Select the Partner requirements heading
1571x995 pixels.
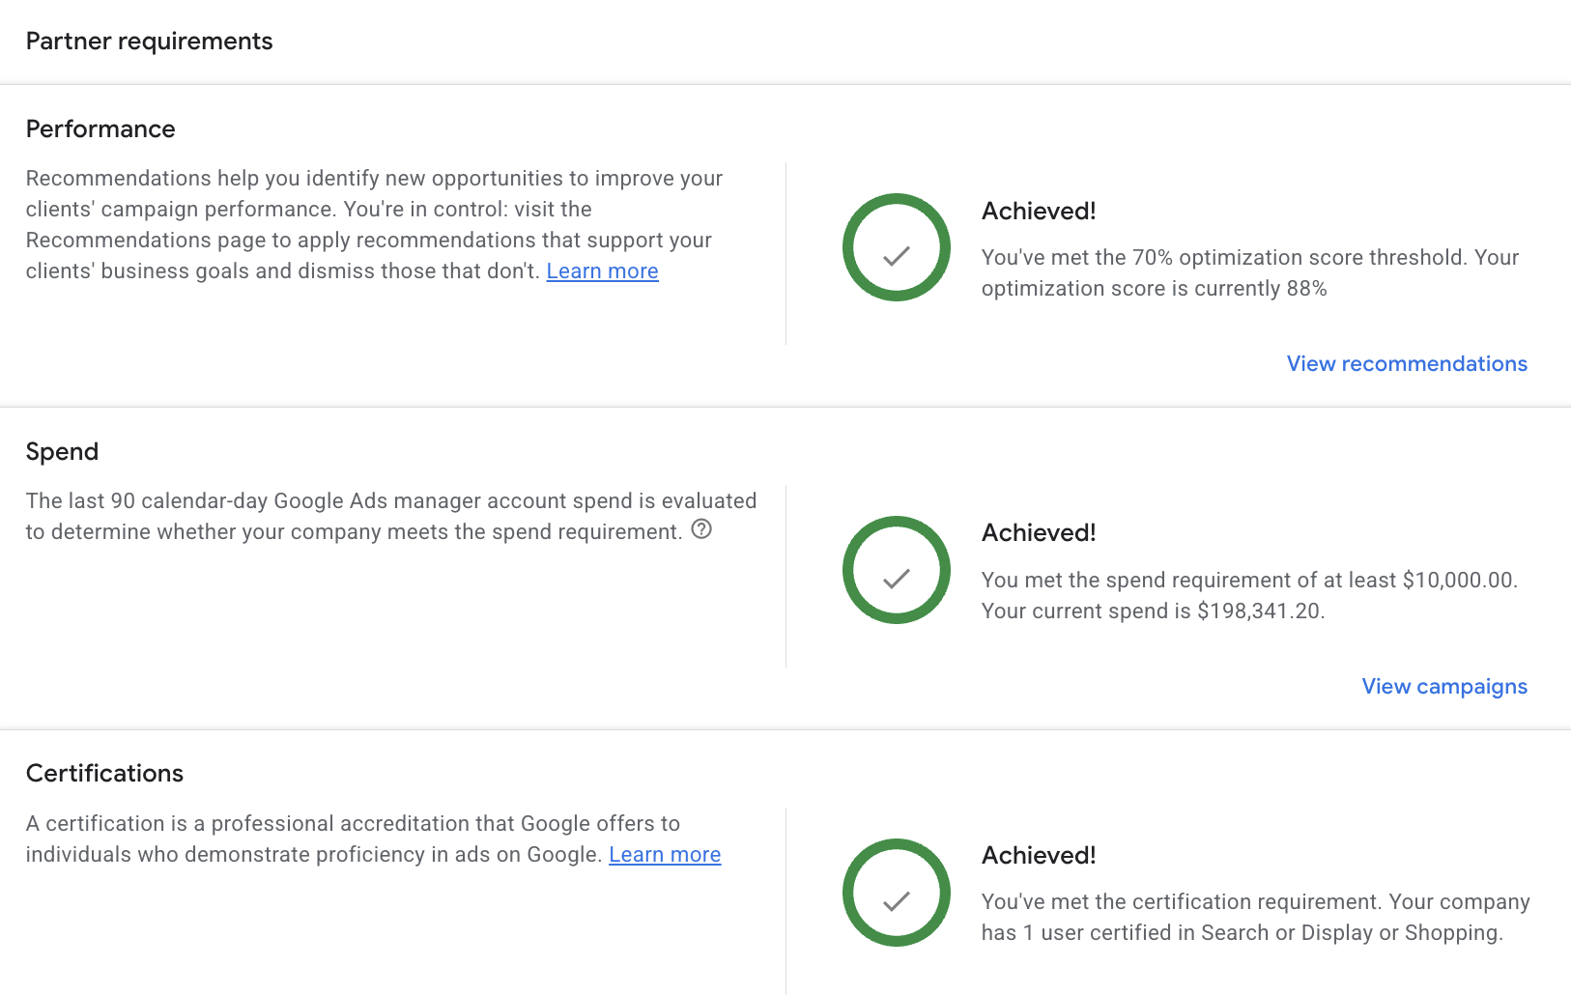coord(149,41)
